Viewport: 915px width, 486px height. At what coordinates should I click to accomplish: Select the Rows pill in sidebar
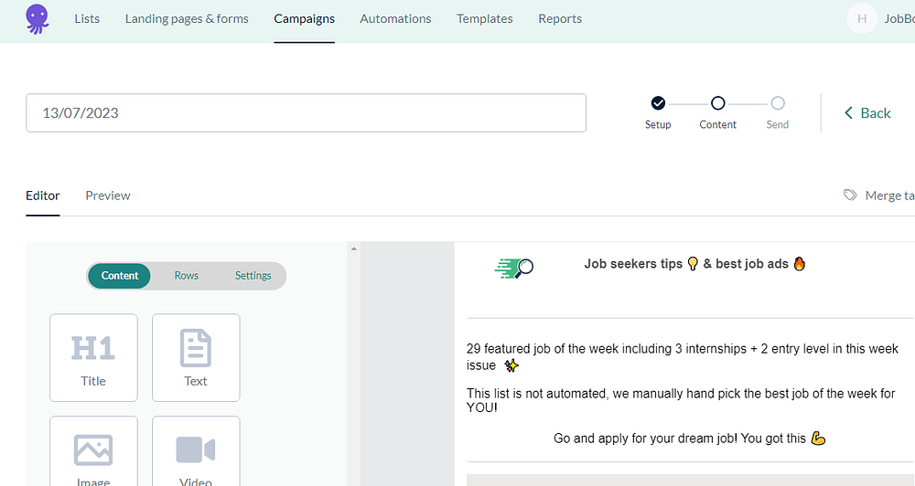coord(186,276)
